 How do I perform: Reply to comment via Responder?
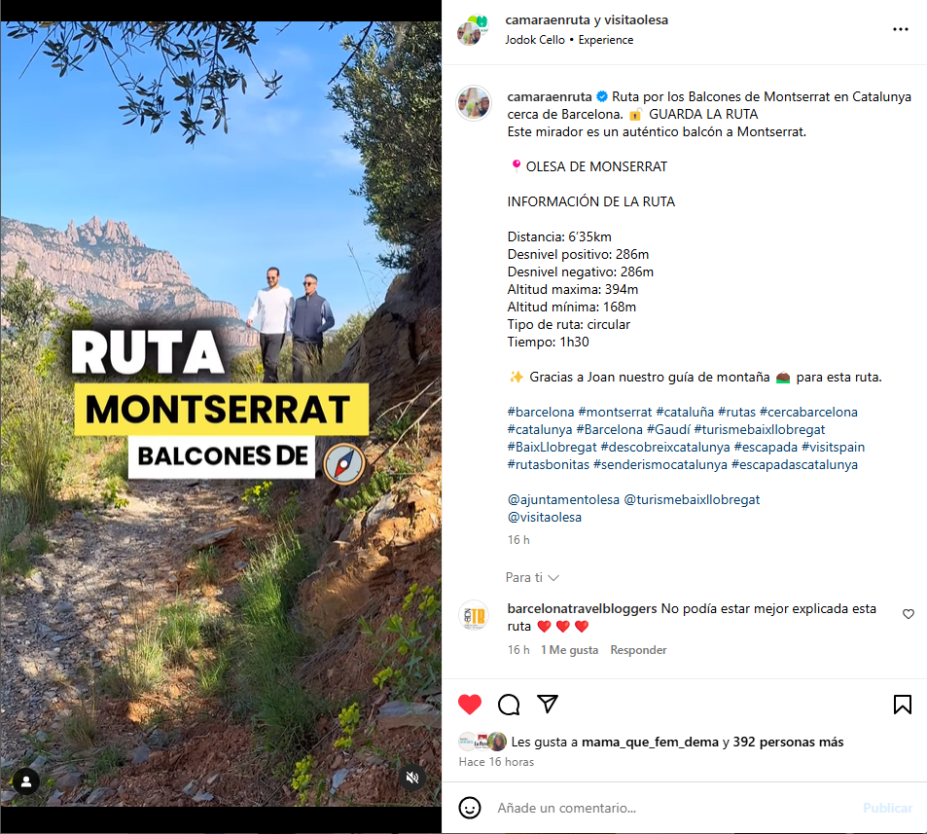[638, 650]
